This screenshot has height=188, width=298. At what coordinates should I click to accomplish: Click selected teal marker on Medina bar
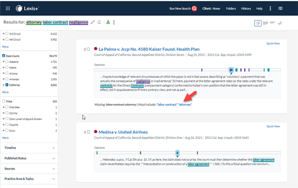177,153
